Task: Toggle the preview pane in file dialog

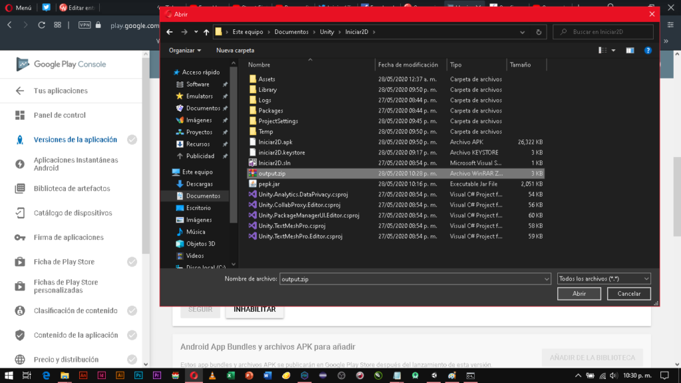Action: tap(630, 51)
